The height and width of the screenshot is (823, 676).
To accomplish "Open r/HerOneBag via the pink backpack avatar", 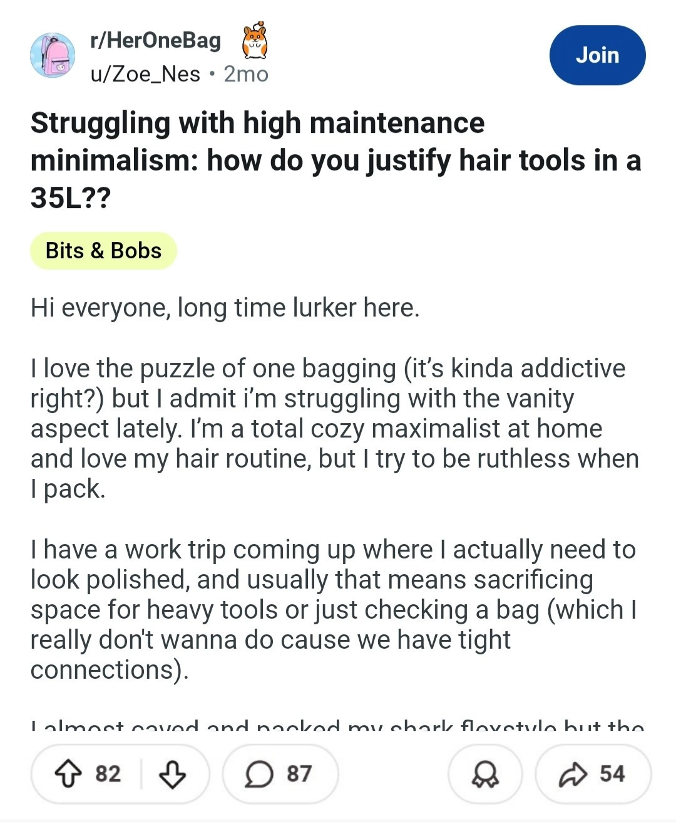I will [x=53, y=55].
